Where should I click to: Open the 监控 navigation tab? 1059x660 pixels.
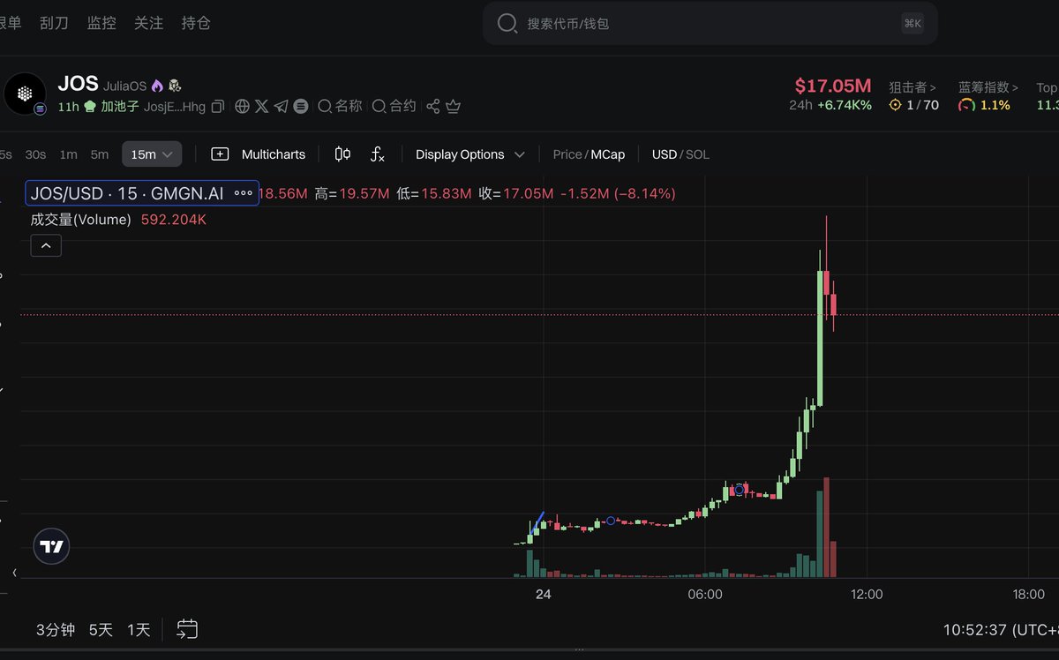[101, 23]
